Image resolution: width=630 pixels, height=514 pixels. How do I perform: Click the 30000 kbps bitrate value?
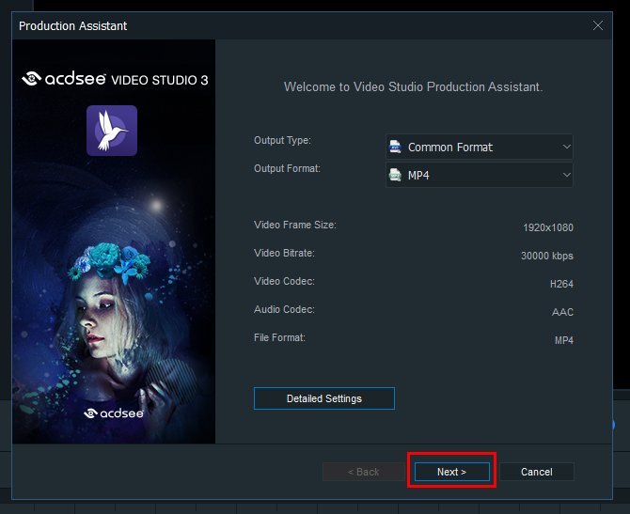pyautogui.click(x=547, y=256)
